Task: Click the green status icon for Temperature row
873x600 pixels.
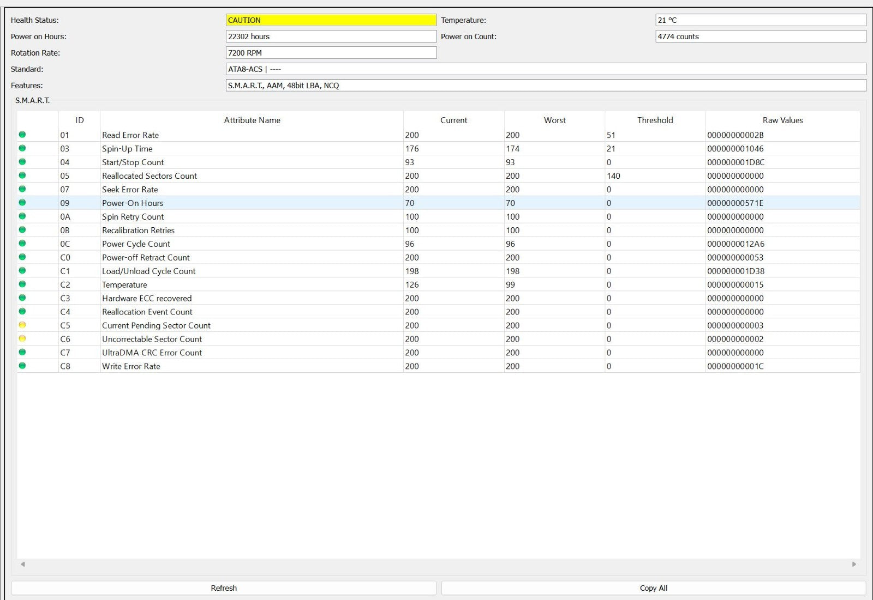Action: coord(22,284)
